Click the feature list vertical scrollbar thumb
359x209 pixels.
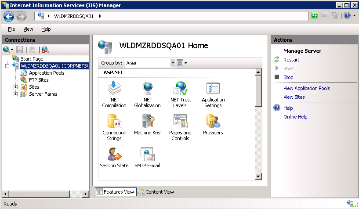(x=258, y=91)
